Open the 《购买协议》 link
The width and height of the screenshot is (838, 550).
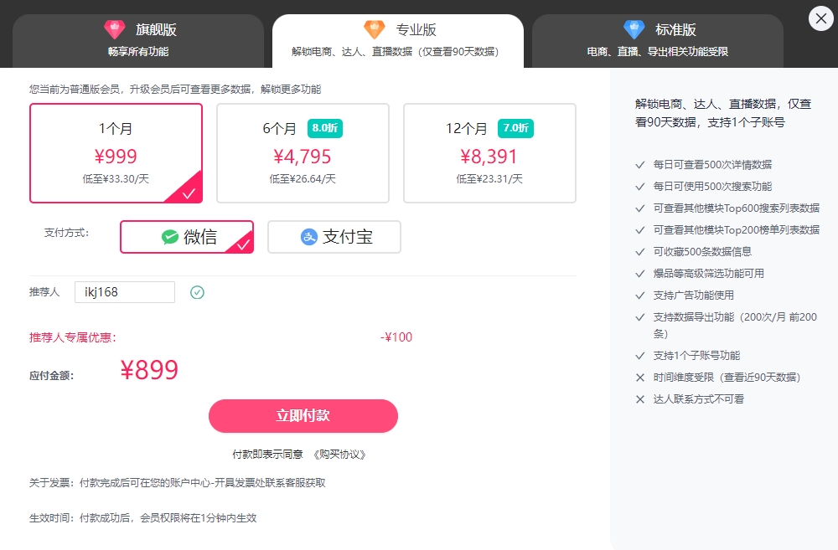pyautogui.click(x=339, y=455)
